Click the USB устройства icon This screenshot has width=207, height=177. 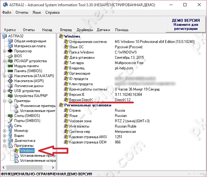tap(10, 91)
